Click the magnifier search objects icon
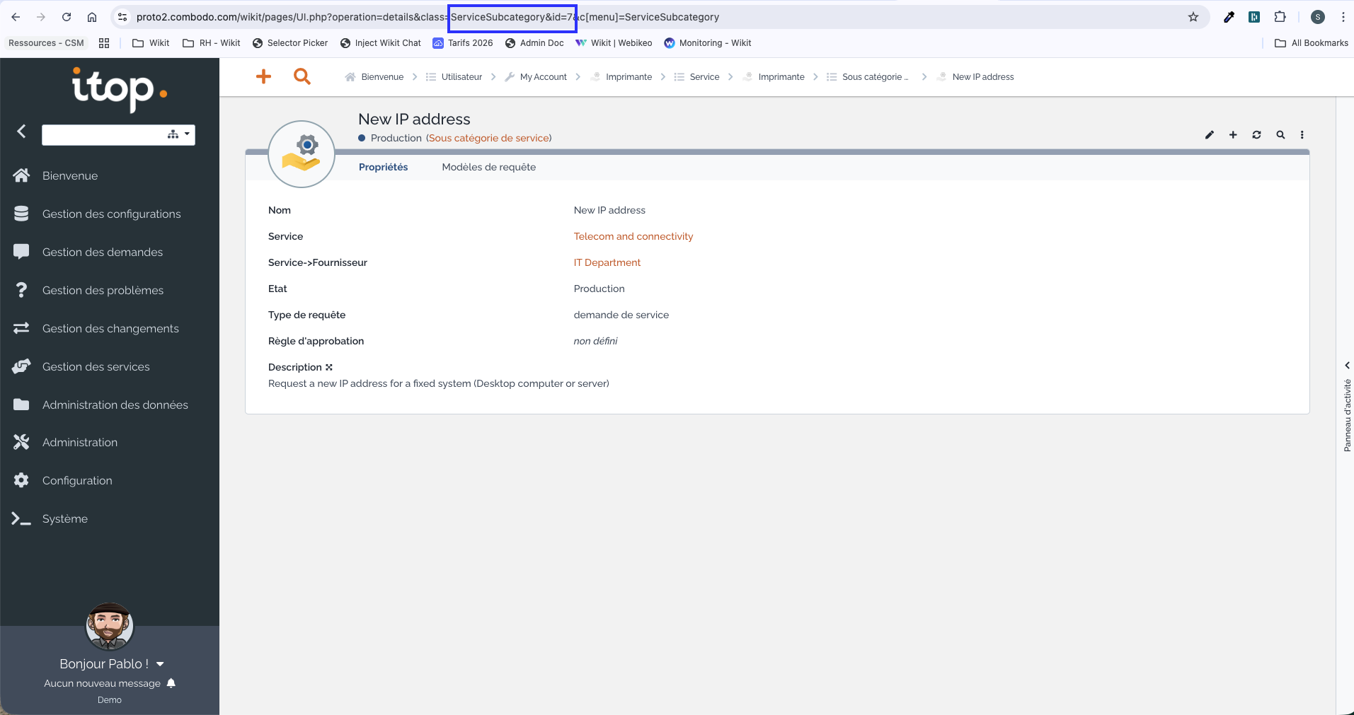1354x715 pixels. 1280,134
